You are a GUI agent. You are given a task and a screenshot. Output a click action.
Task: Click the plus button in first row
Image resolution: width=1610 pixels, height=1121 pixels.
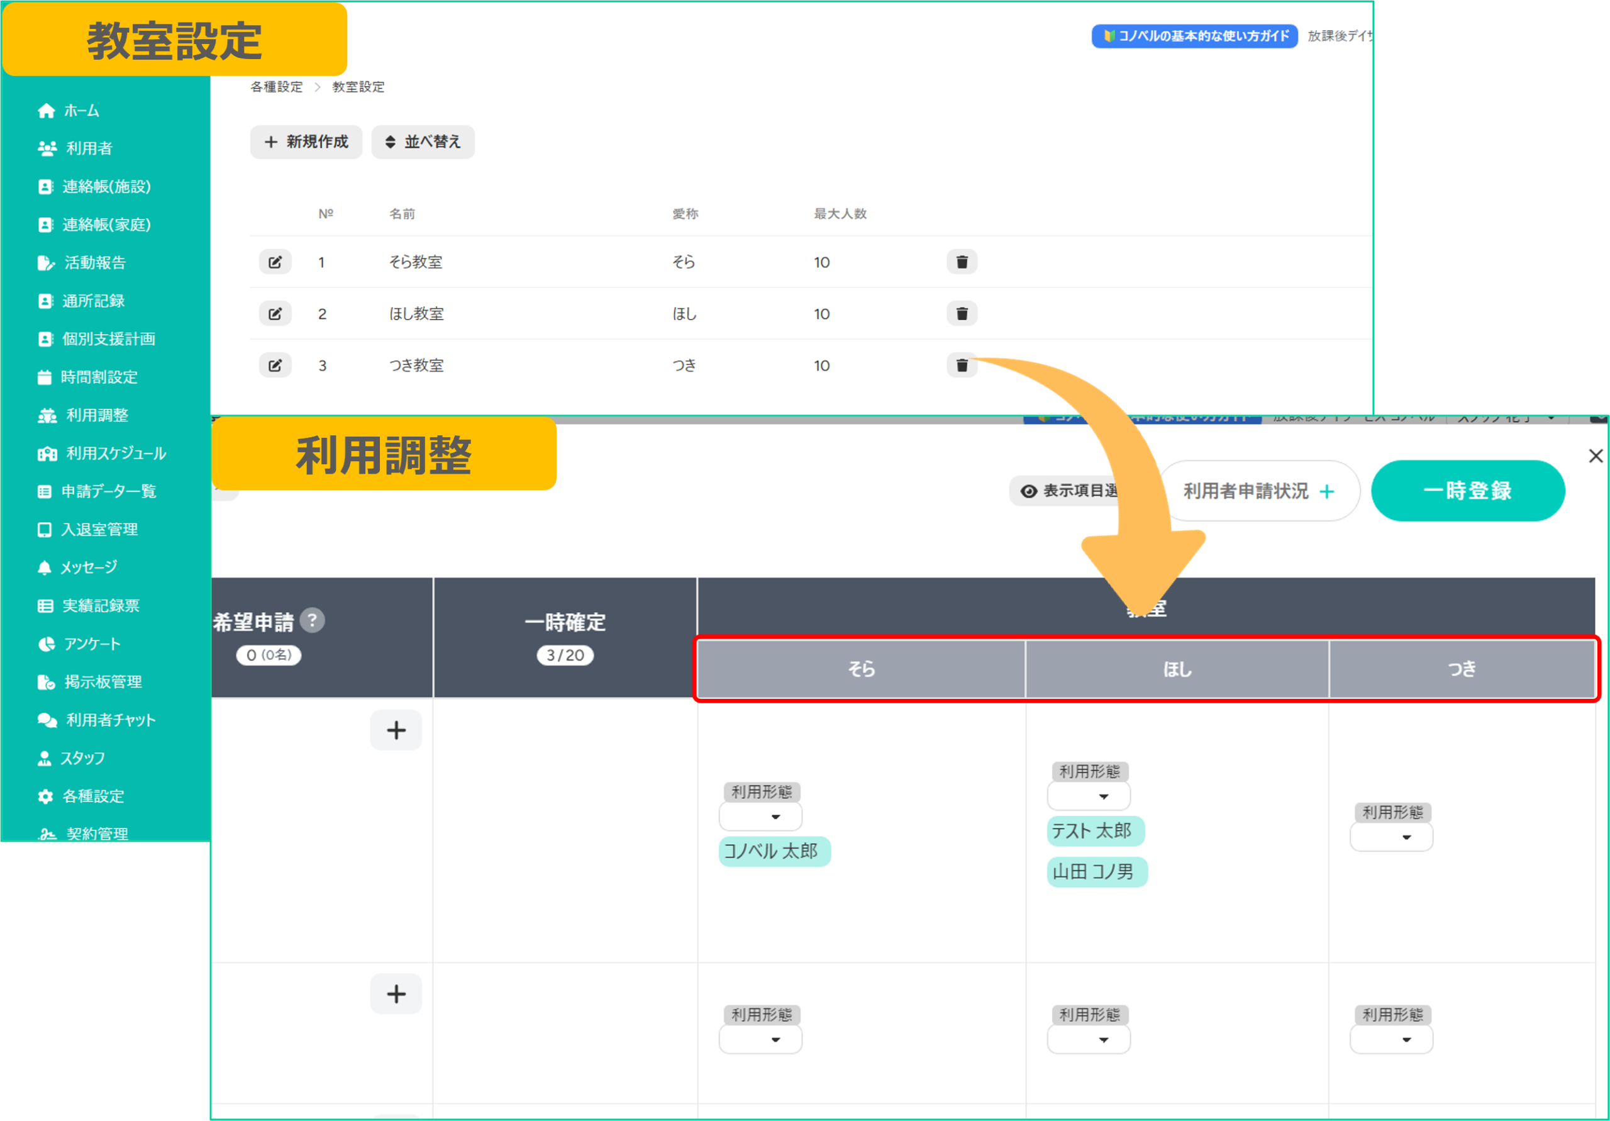click(396, 730)
